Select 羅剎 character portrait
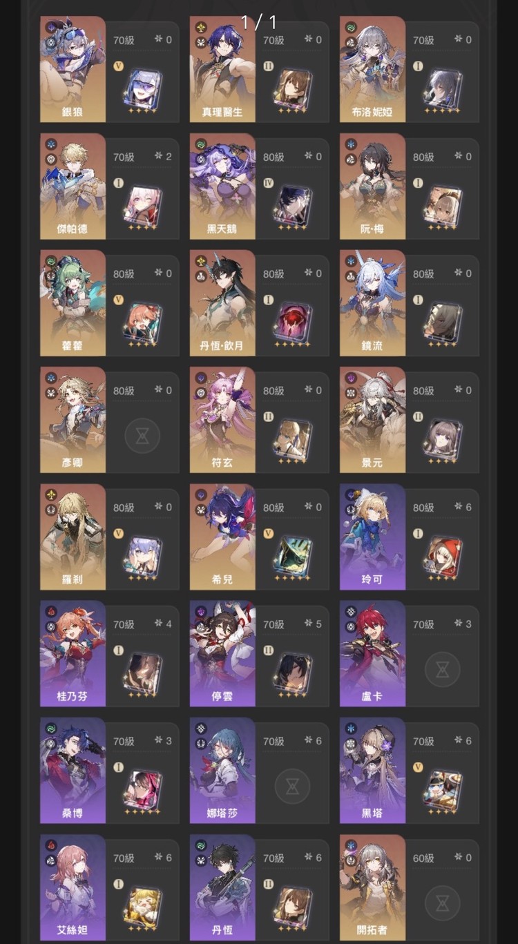Screen dimensions: 518x944 (73, 537)
